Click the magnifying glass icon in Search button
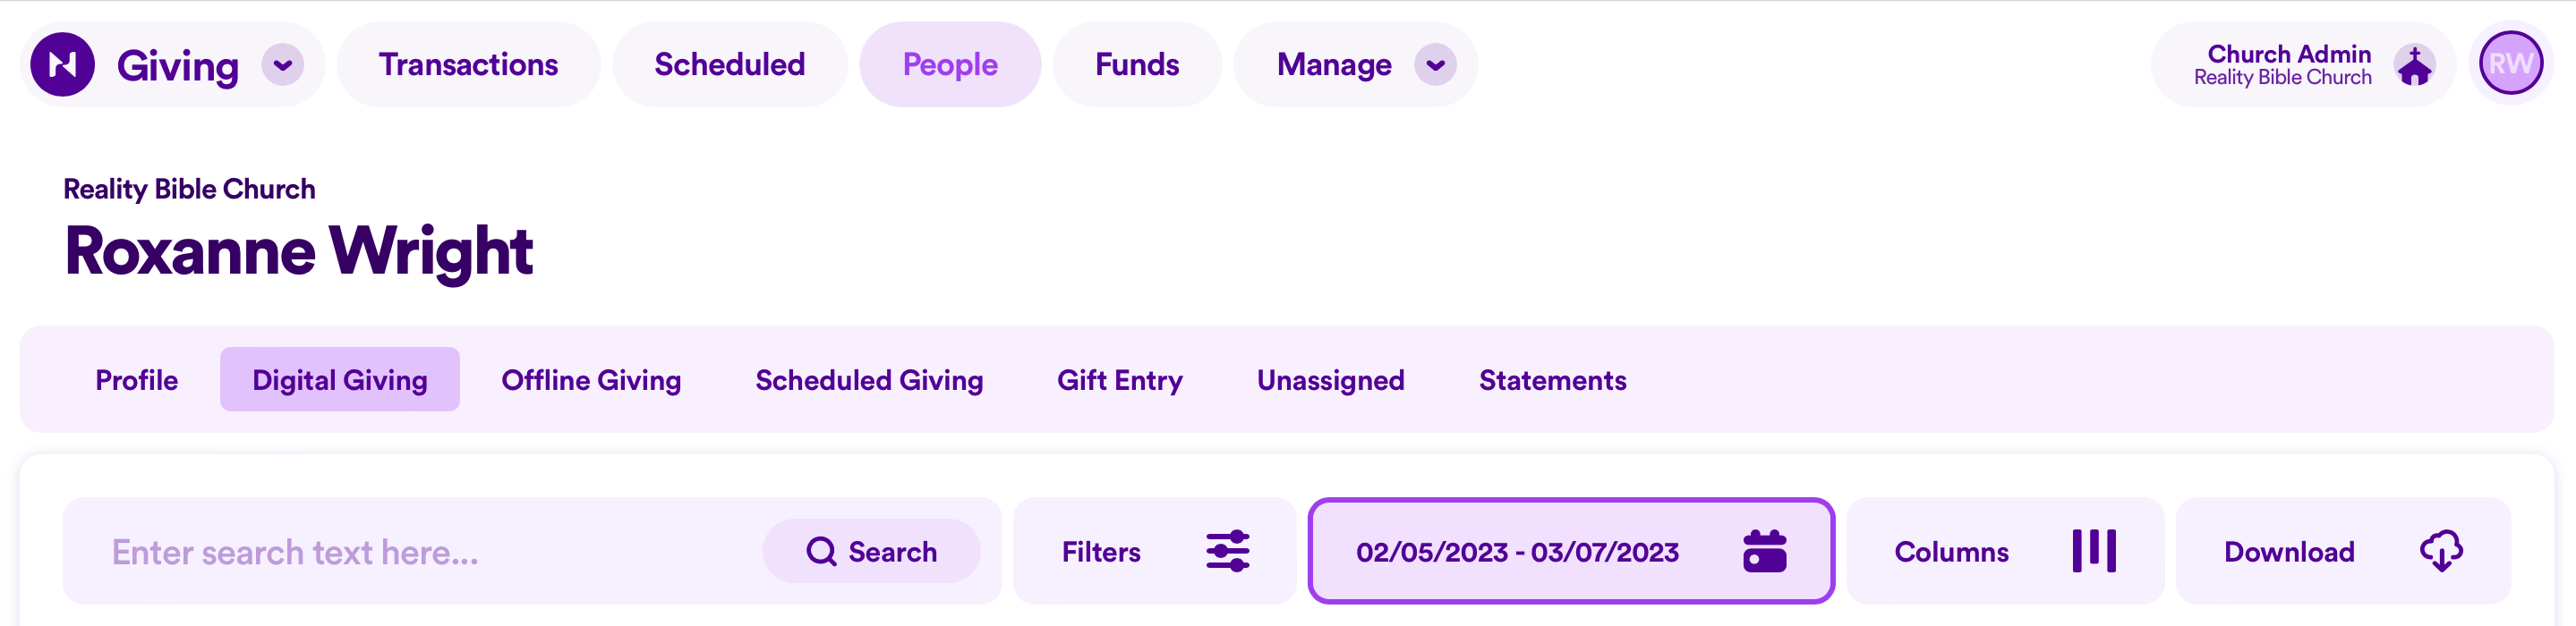 [x=821, y=550]
